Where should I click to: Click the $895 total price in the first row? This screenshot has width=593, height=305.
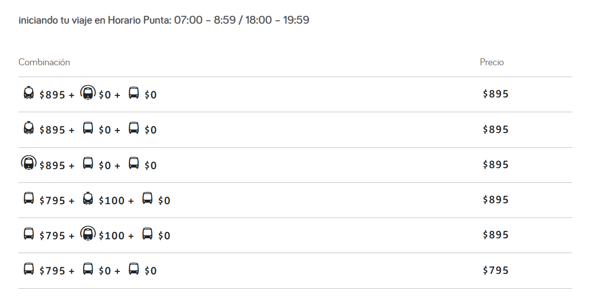coord(495,94)
